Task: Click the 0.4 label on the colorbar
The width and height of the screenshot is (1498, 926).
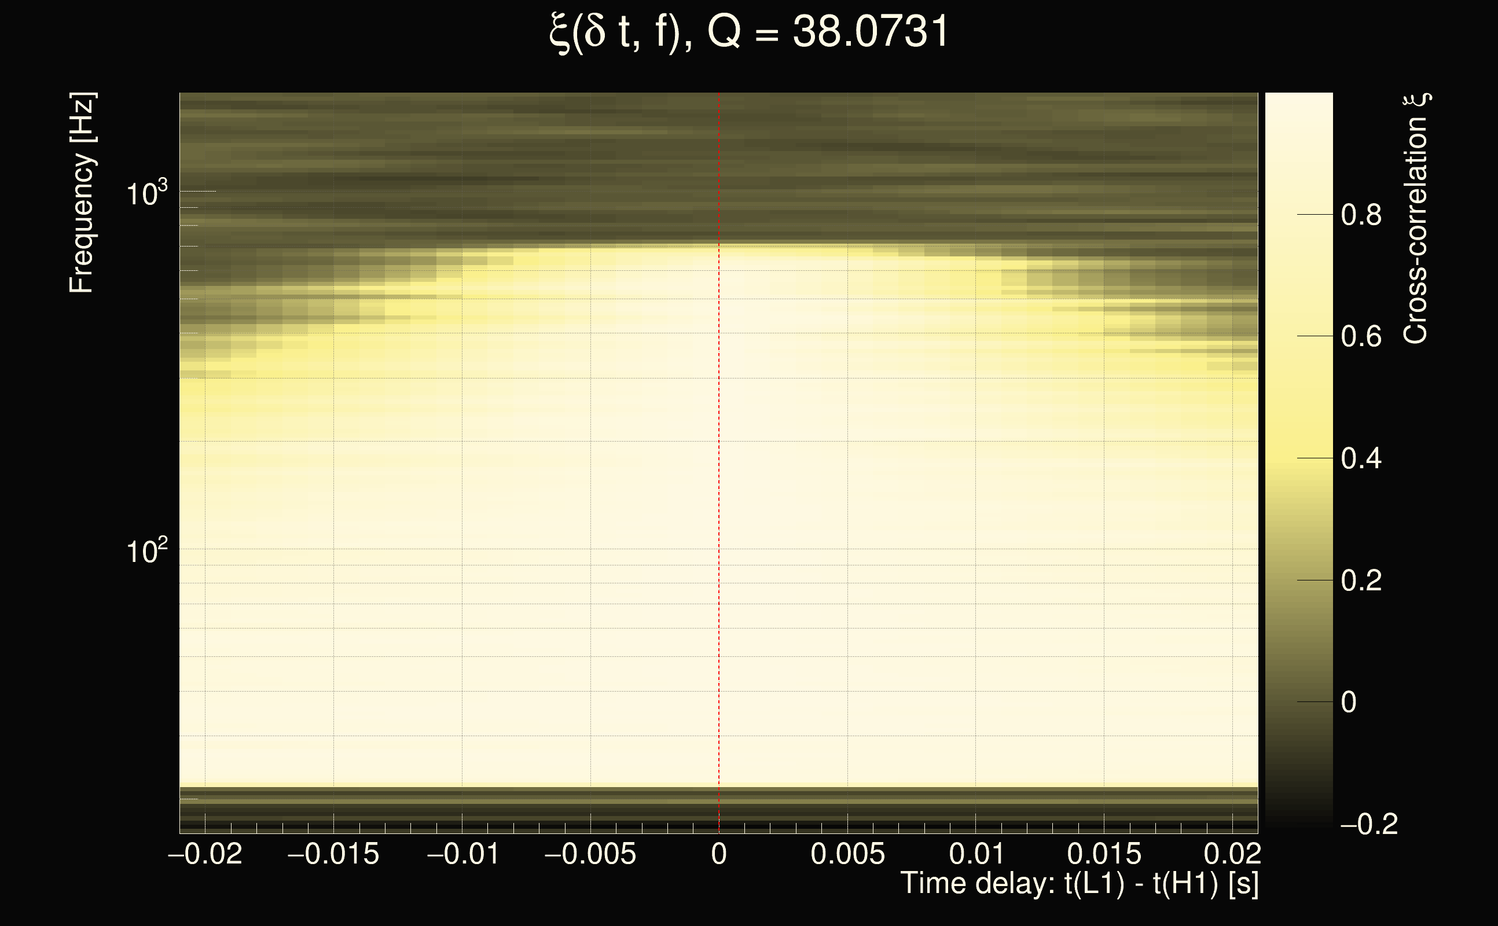Action: coord(1361,458)
